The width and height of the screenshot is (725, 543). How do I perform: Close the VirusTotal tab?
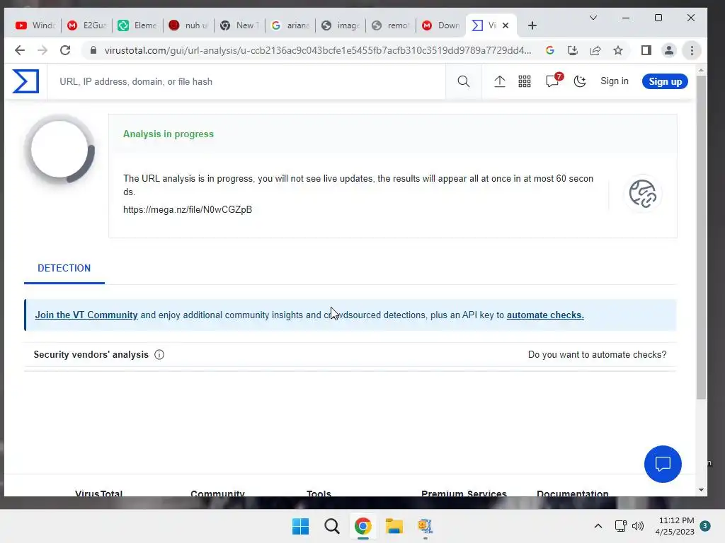point(506,25)
